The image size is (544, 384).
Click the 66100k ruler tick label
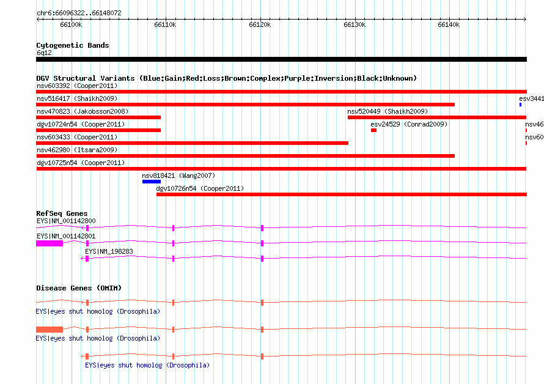pos(71,24)
